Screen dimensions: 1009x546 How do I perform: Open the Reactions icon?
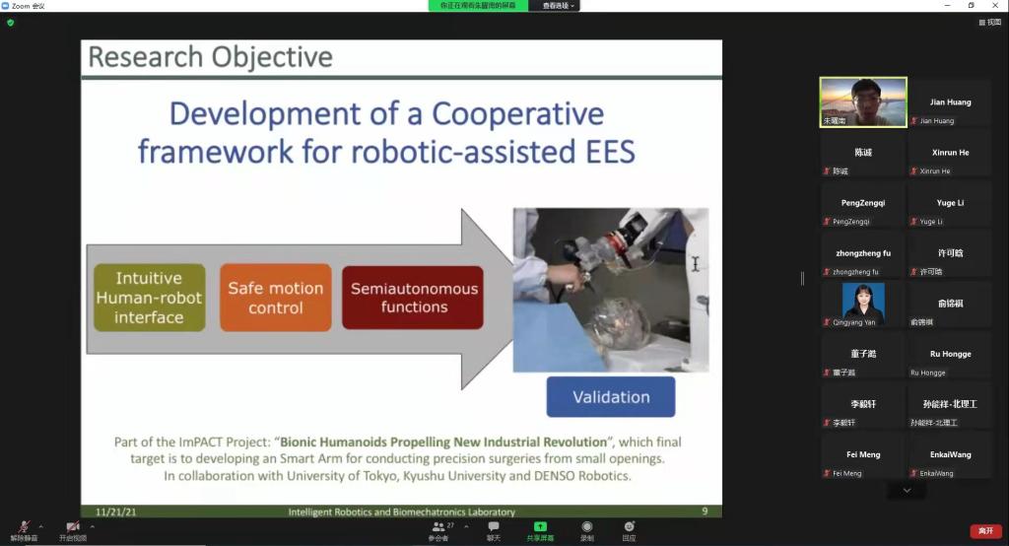click(x=629, y=528)
